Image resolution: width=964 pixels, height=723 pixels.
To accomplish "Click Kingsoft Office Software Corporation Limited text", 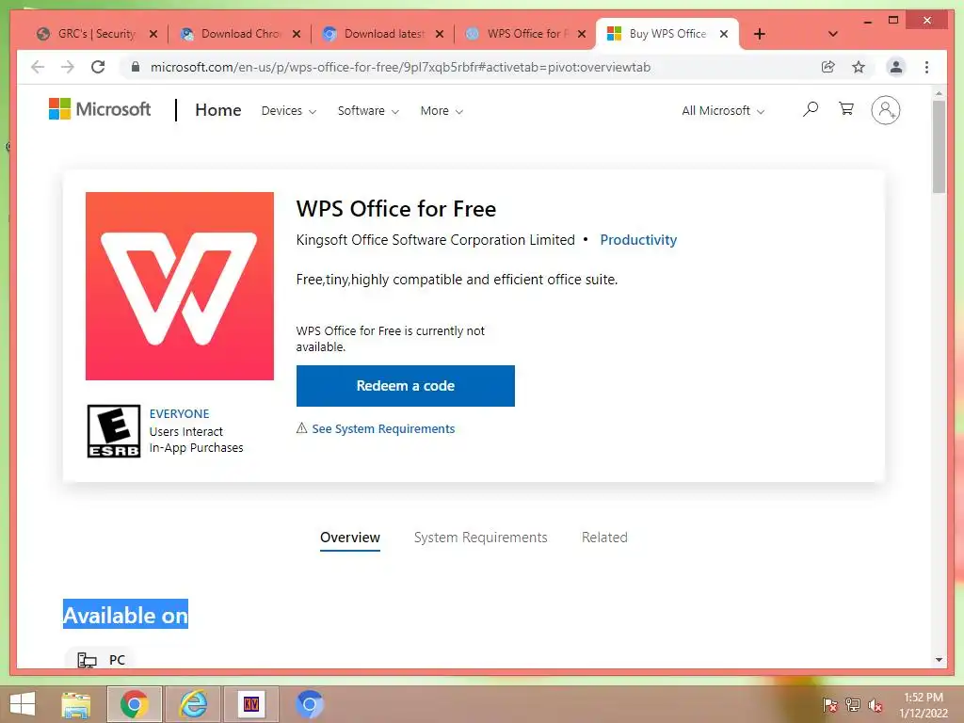I will (x=435, y=240).
